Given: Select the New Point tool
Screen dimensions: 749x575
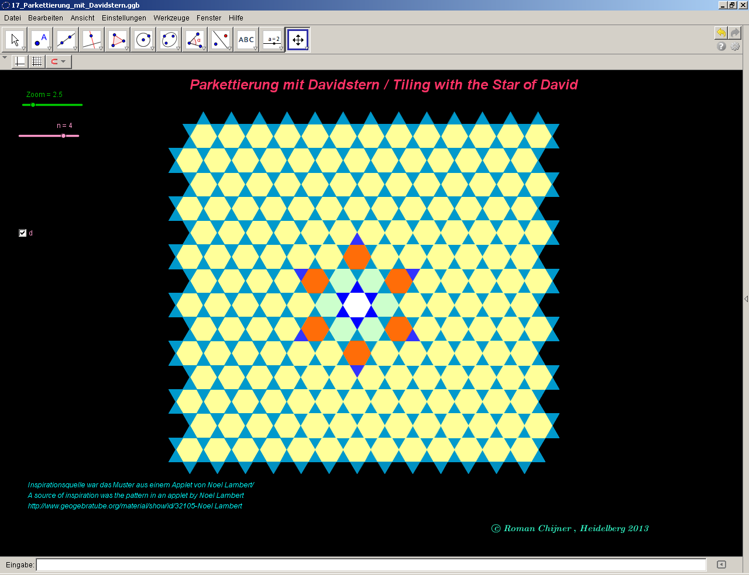Looking at the screenshot, I should (x=40, y=40).
